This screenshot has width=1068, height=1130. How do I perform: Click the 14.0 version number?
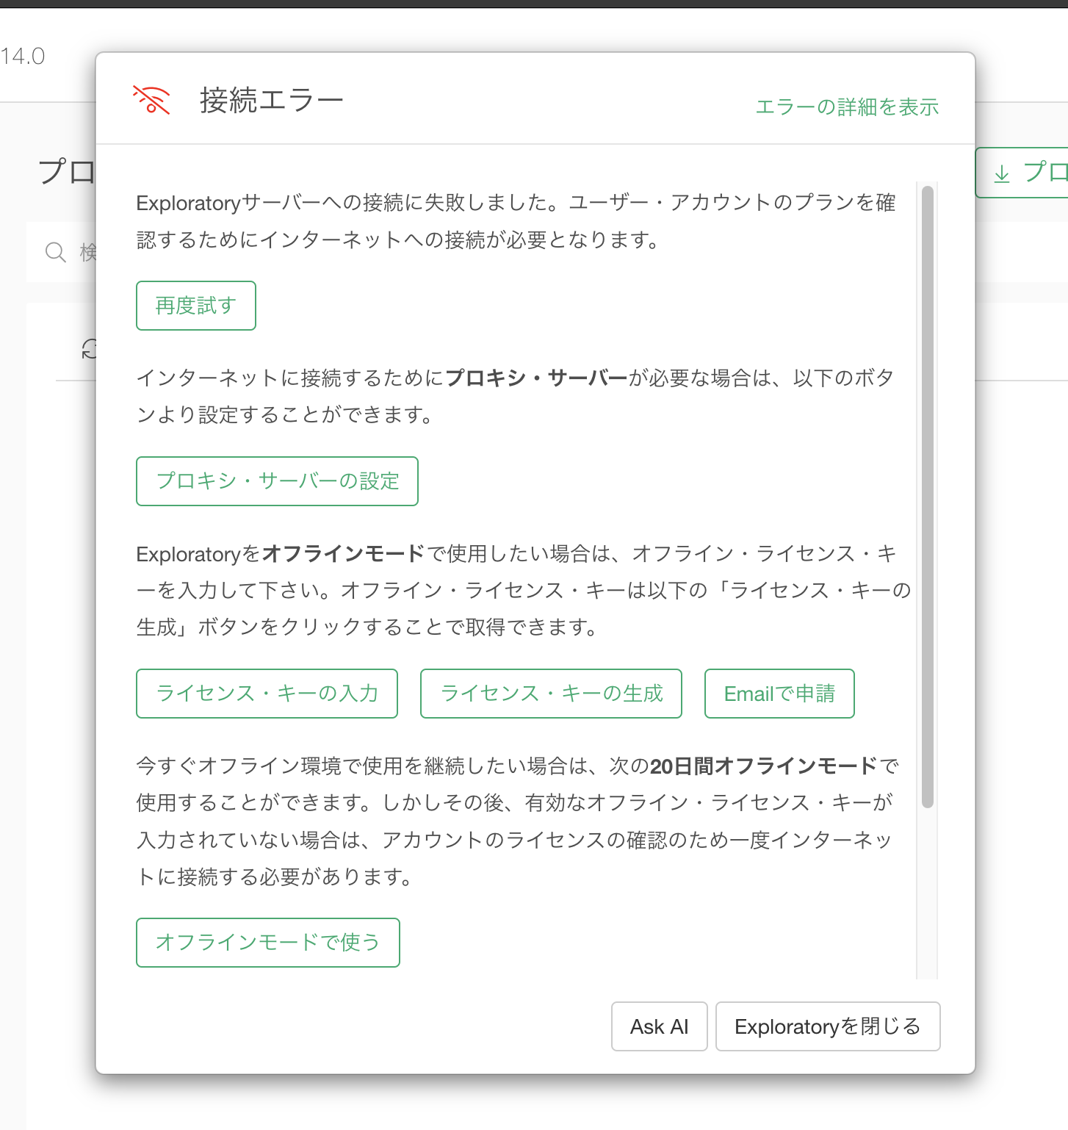click(23, 57)
